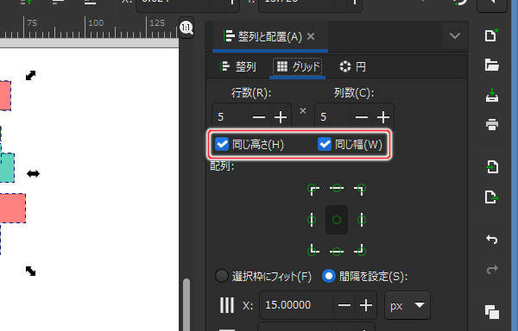Click the Import icon

[x=491, y=167]
